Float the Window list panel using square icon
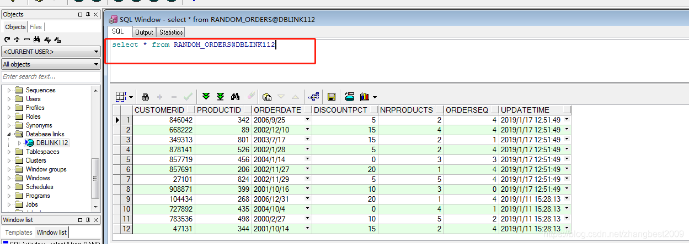The width and height of the screenshot is (689, 244). click(80, 220)
